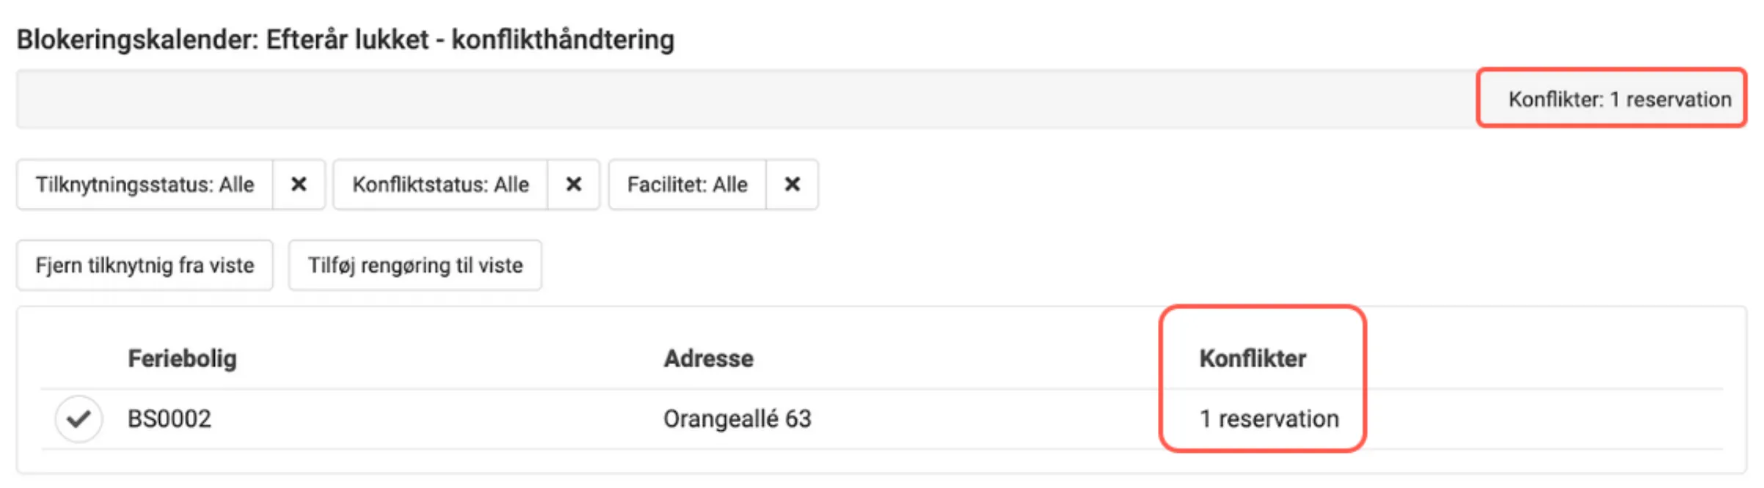Click the empty gray summary bar
Image resolution: width=1764 pixels, height=488 pixels.
coord(734,99)
